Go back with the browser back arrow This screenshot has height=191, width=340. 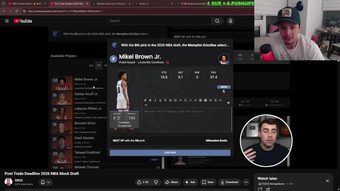[x=4, y=11]
